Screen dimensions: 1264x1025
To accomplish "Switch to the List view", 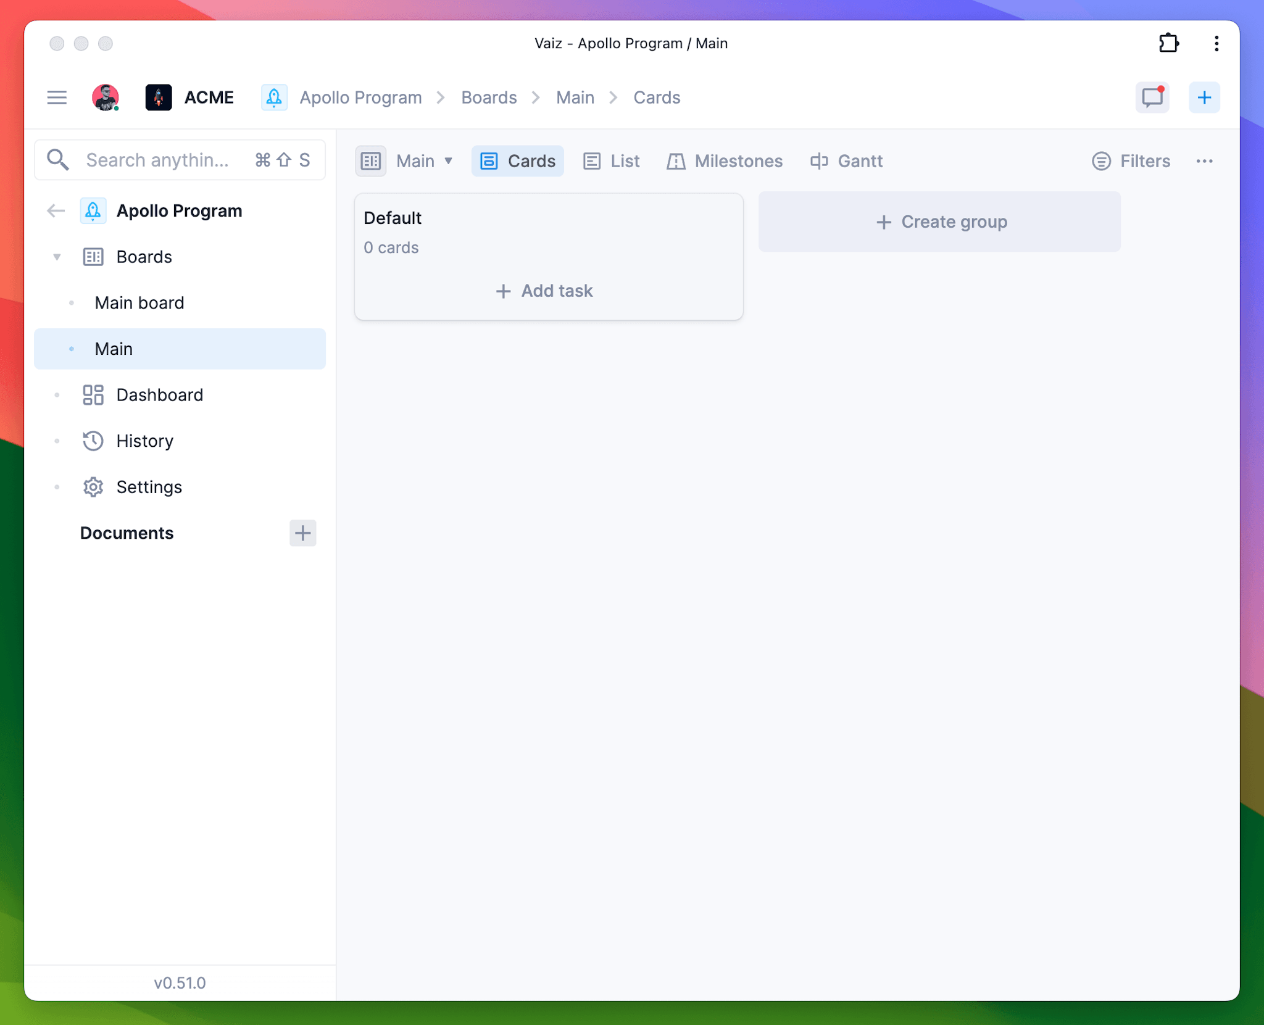I will 625,161.
